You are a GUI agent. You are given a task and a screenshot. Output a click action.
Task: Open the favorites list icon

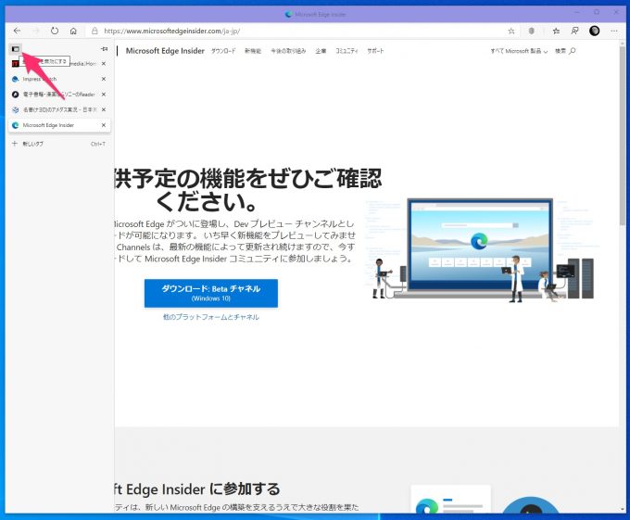pos(556,31)
